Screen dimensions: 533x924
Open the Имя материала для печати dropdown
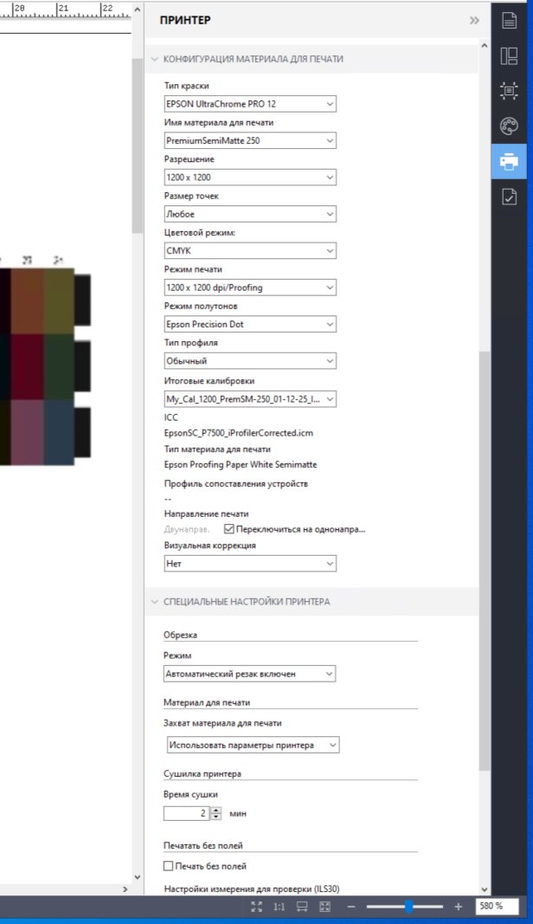250,140
